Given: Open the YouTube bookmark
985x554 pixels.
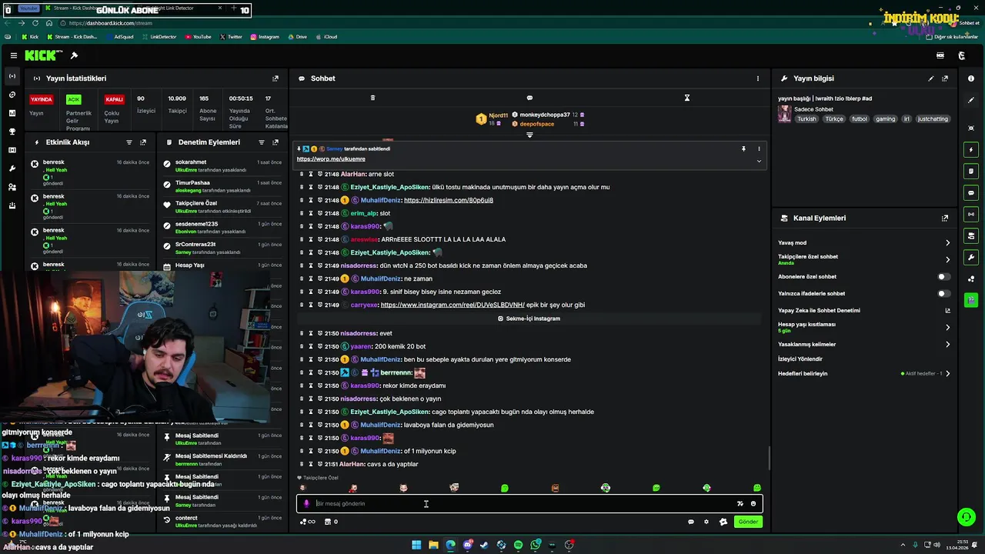Looking at the screenshot, I should 198,37.
